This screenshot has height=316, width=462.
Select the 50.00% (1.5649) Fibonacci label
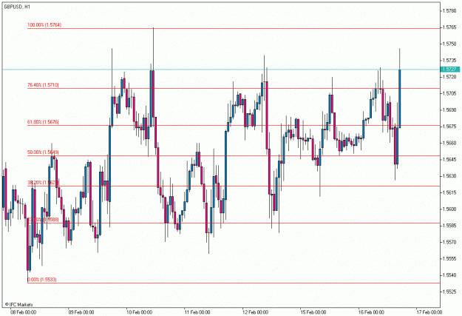click(43, 152)
